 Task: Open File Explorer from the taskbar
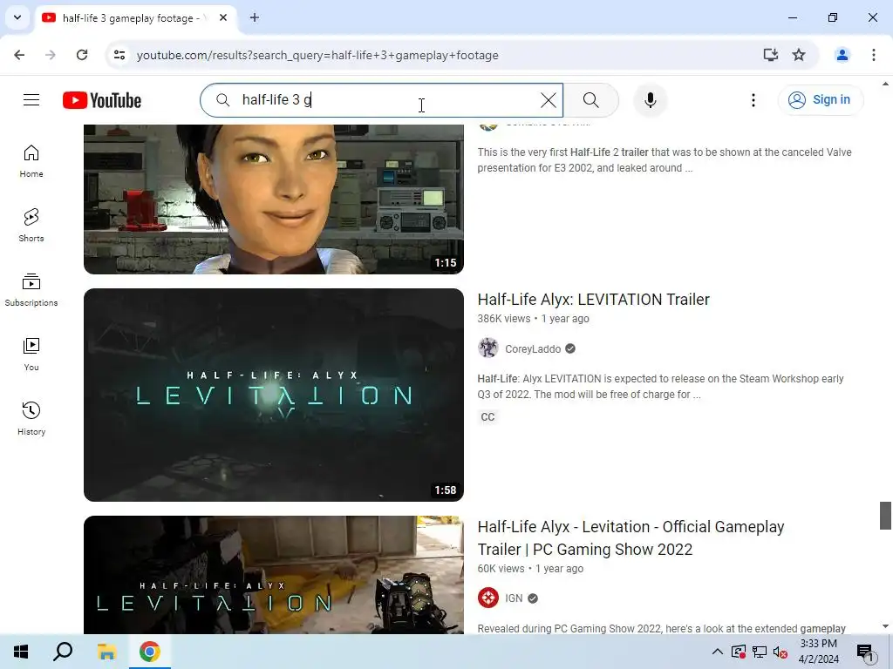(x=106, y=652)
